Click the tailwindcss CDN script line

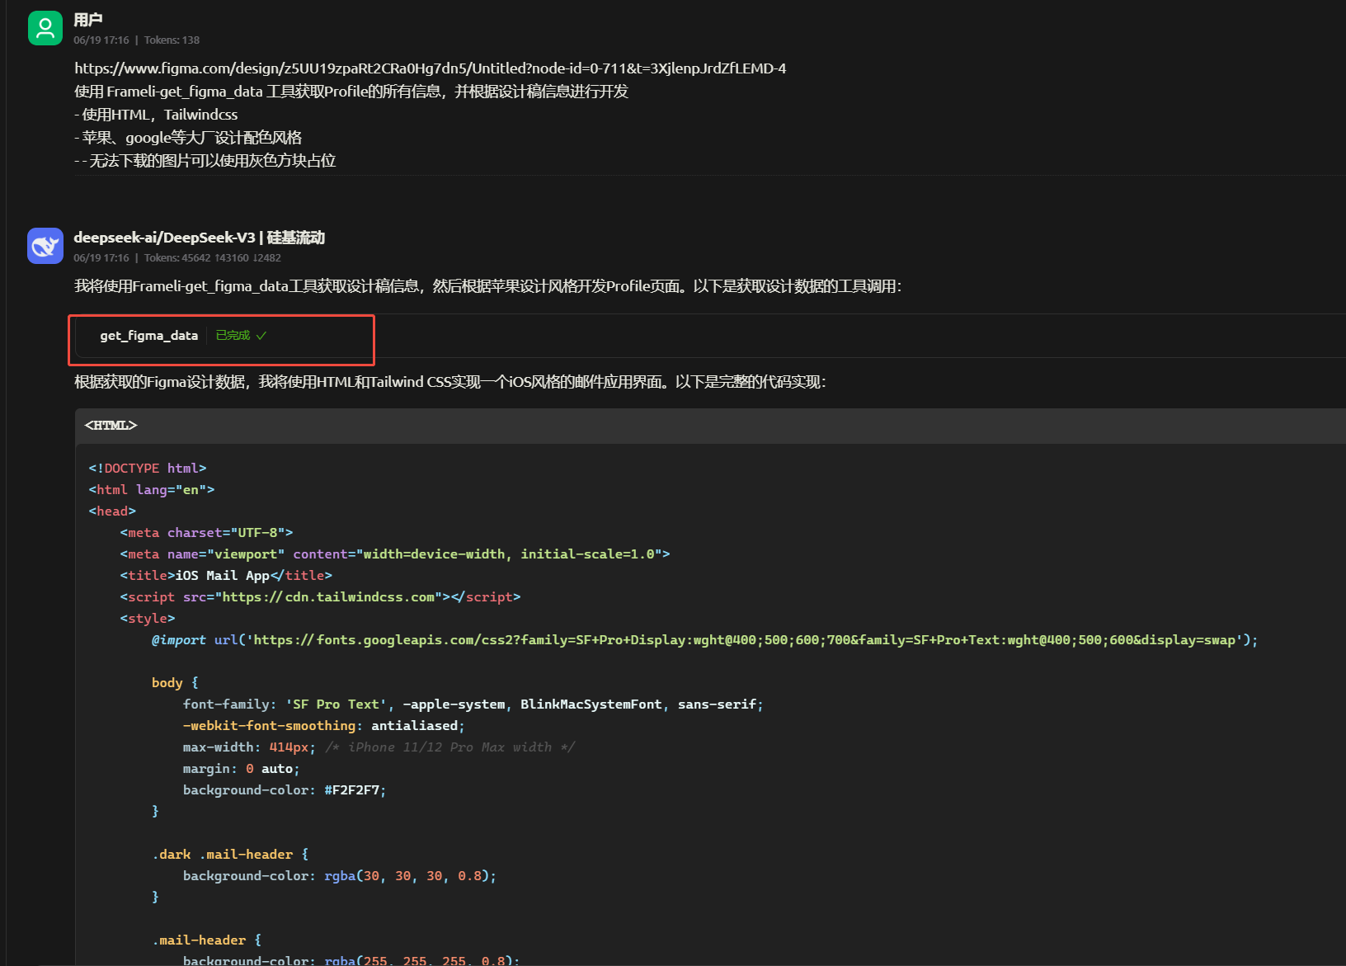coord(320,597)
